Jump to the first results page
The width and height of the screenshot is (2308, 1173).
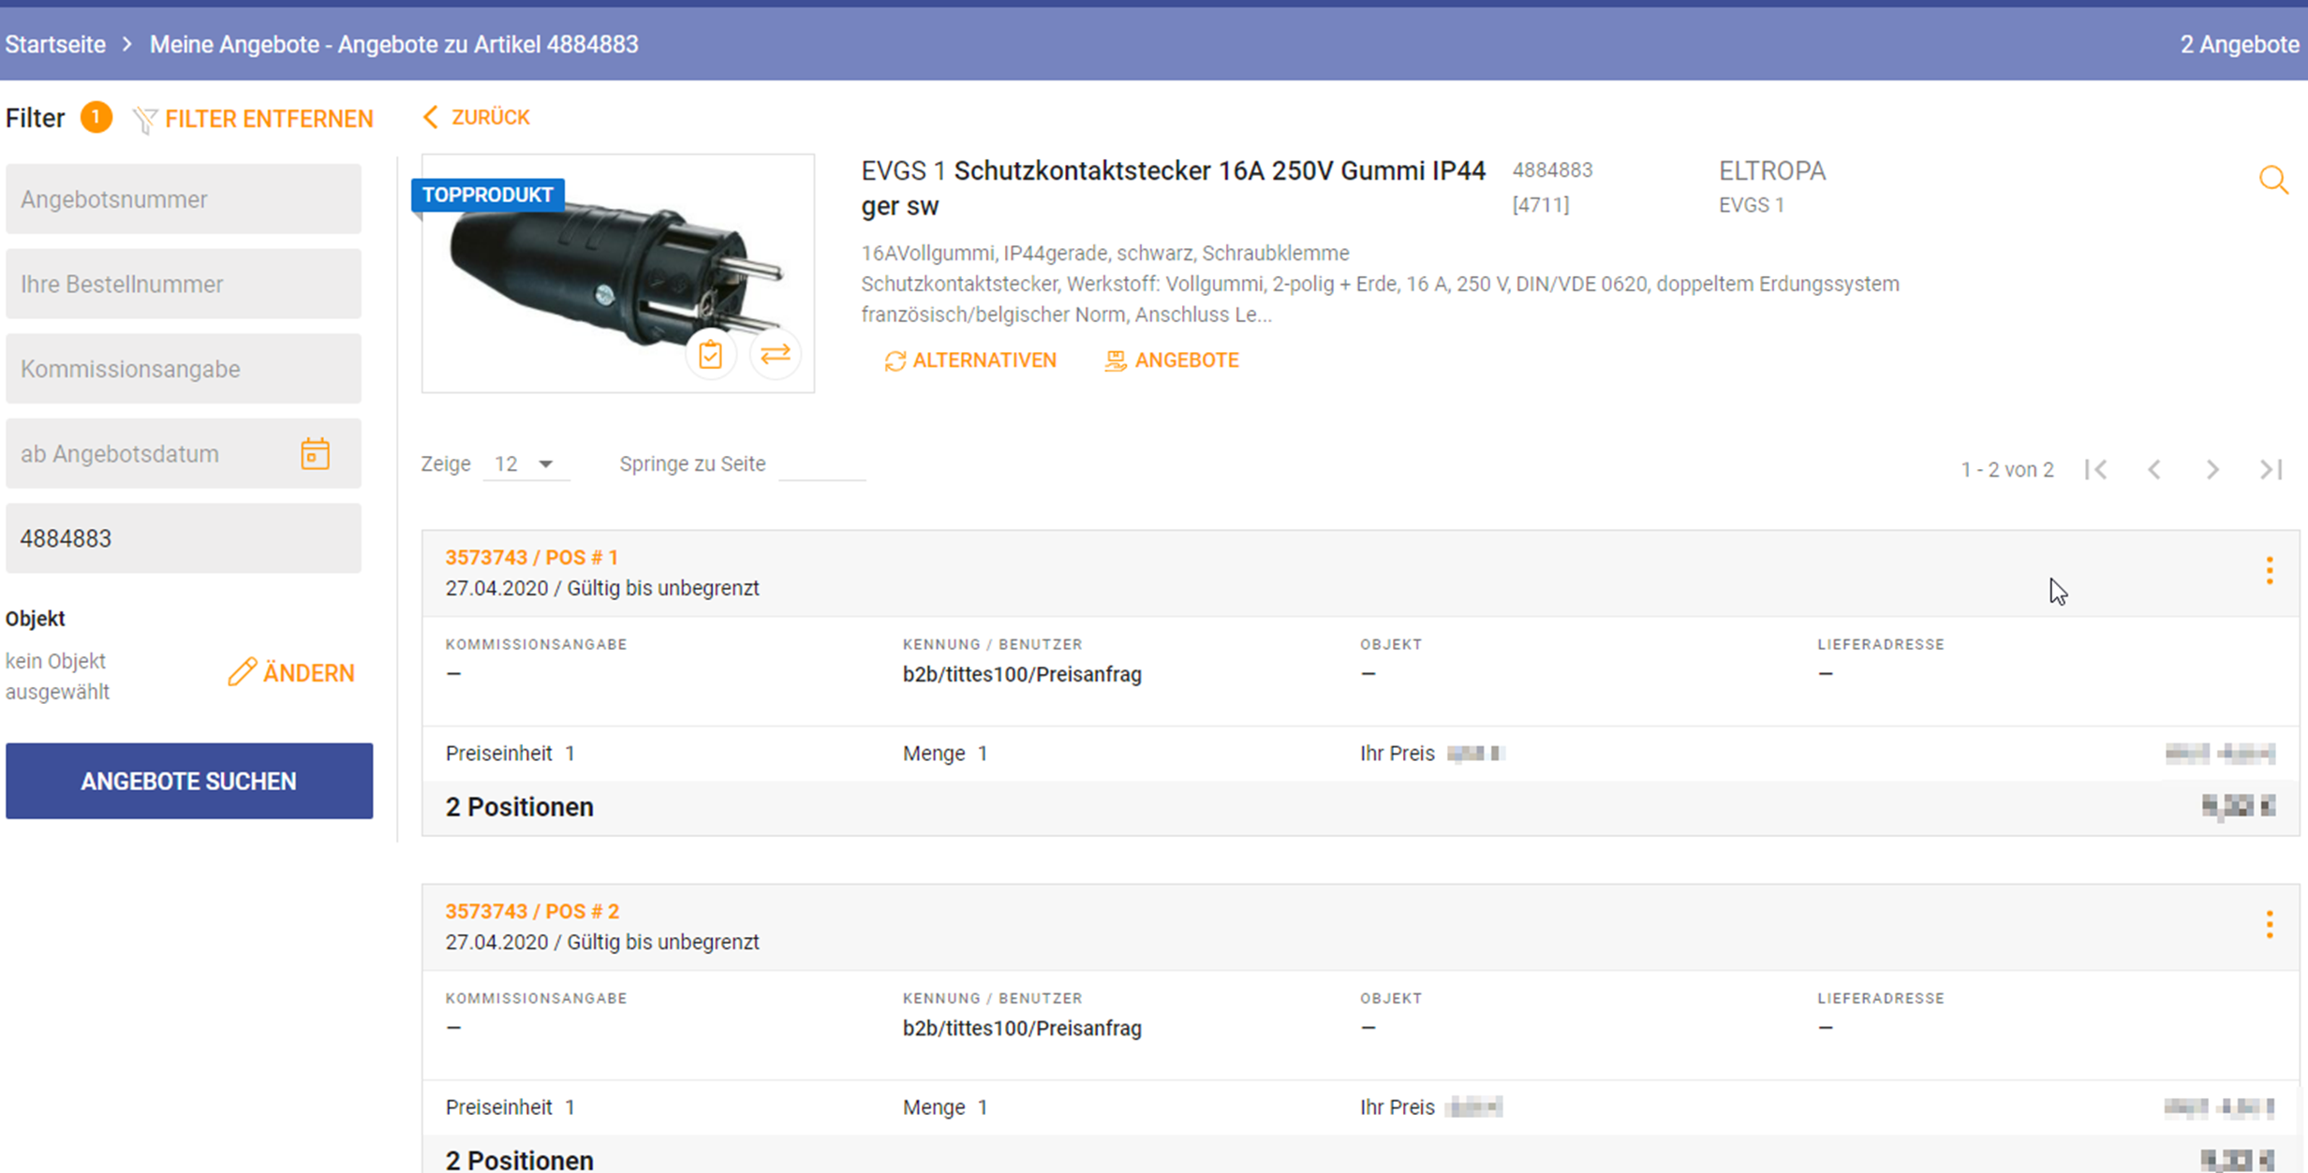click(2096, 469)
